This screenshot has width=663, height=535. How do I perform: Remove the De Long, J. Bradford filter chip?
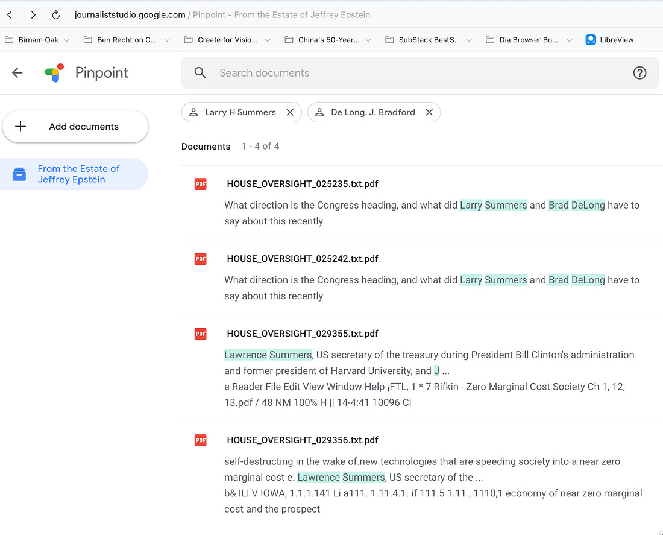pos(429,112)
